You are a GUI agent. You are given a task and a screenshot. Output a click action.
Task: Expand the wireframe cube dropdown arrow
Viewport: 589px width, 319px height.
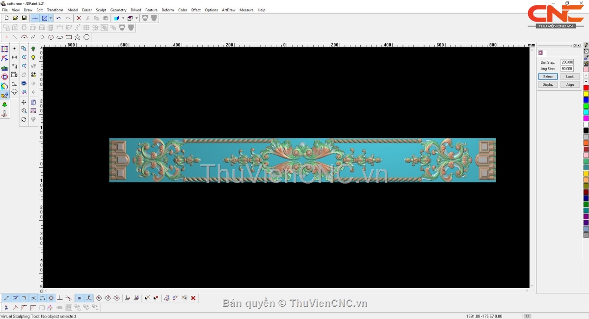[136, 18]
